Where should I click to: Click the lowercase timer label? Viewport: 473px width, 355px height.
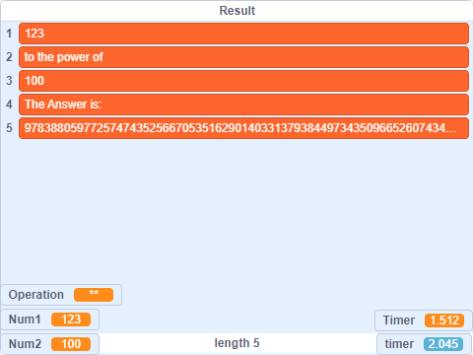click(399, 344)
